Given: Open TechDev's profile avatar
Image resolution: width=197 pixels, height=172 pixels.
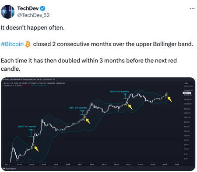Looking at the screenshot, I should (x=8, y=12).
